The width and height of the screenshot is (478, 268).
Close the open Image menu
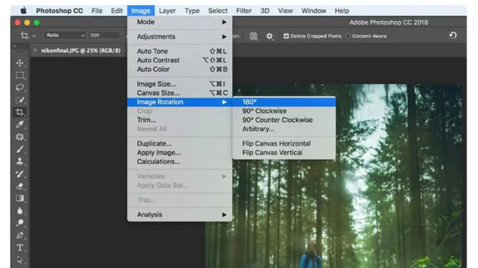(141, 11)
